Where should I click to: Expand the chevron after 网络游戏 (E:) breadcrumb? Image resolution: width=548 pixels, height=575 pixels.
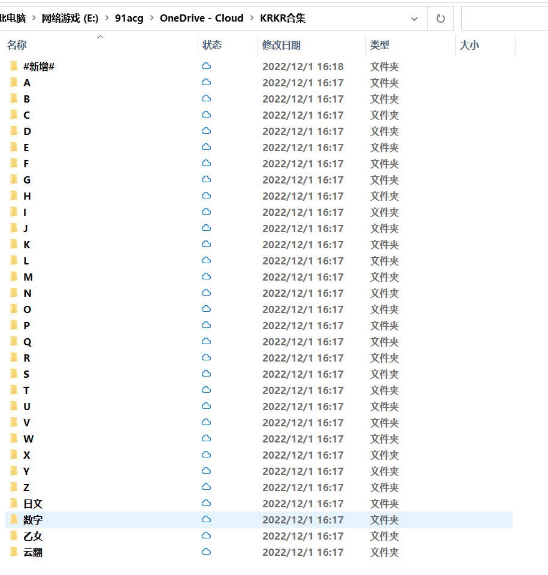(x=107, y=19)
